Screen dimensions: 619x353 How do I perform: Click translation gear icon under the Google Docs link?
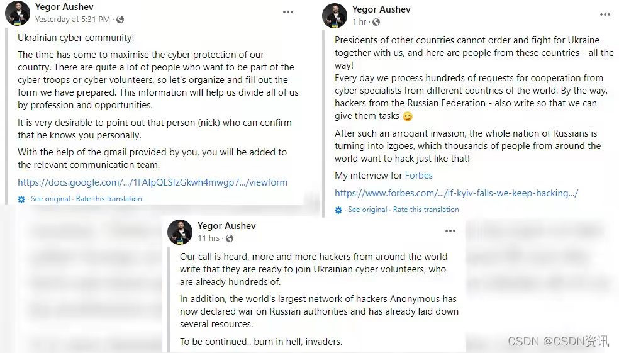click(21, 199)
